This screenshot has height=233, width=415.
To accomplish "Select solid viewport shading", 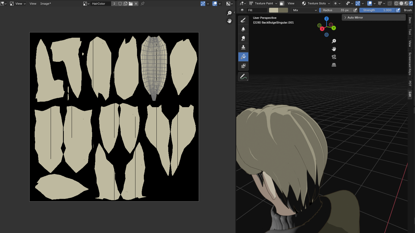I will click(401, 3).
